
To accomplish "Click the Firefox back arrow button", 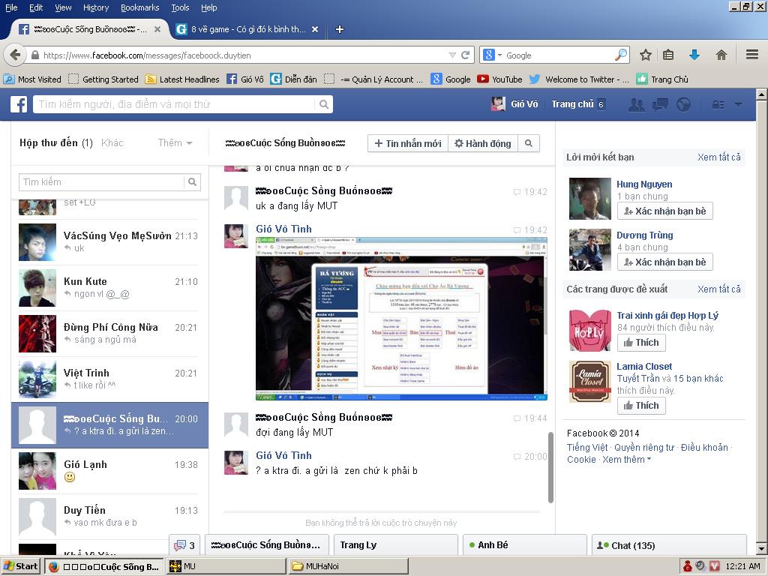I will click(x=15, y=55).
